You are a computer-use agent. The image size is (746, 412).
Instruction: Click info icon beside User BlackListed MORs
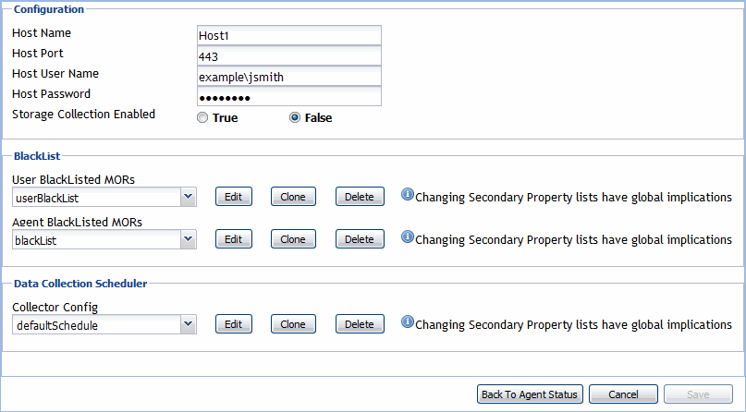tap(407, 195)
